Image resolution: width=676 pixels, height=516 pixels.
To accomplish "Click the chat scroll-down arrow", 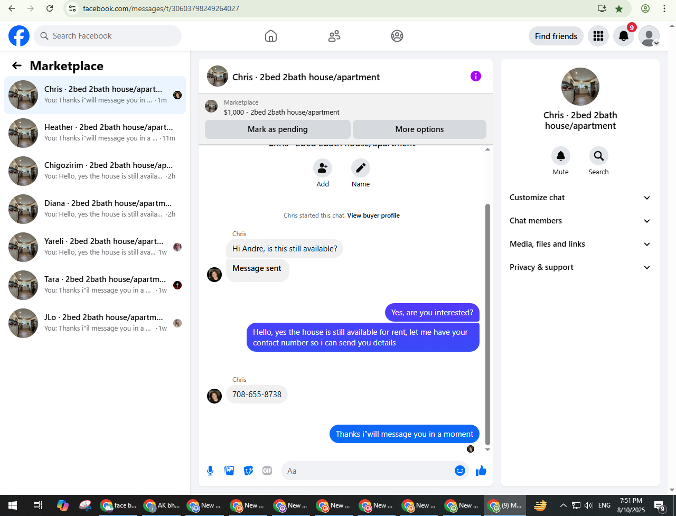I will 487,450.
